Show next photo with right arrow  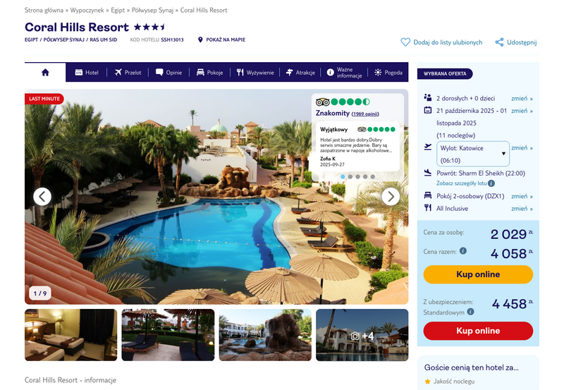coord(391,197)
